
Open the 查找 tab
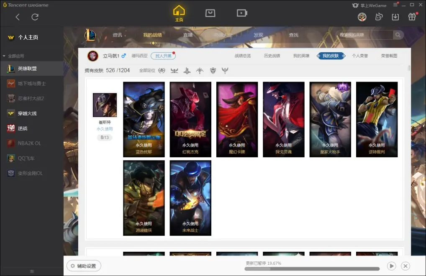(x=293, y=35)
